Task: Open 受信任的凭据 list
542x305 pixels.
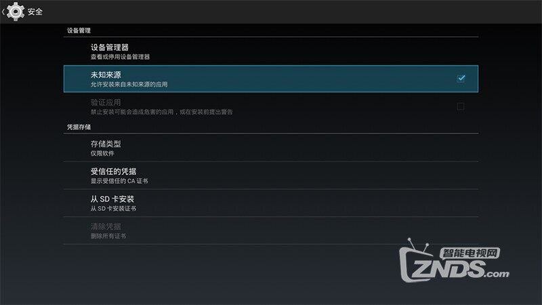Action: (270, 176)
